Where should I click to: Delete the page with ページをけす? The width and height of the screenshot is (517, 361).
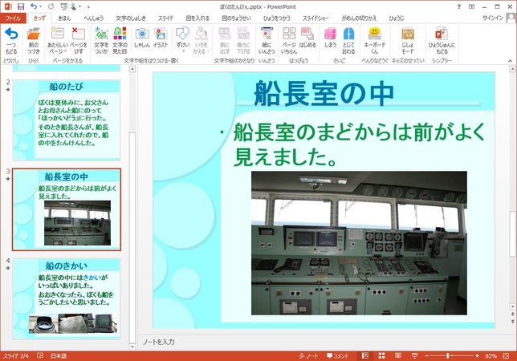79,41
